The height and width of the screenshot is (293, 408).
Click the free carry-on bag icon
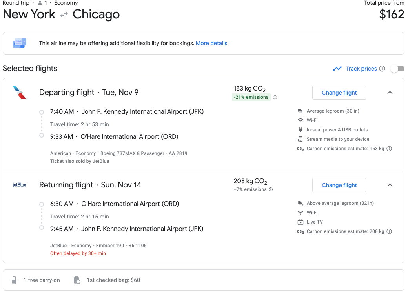(x=15, y=280)
